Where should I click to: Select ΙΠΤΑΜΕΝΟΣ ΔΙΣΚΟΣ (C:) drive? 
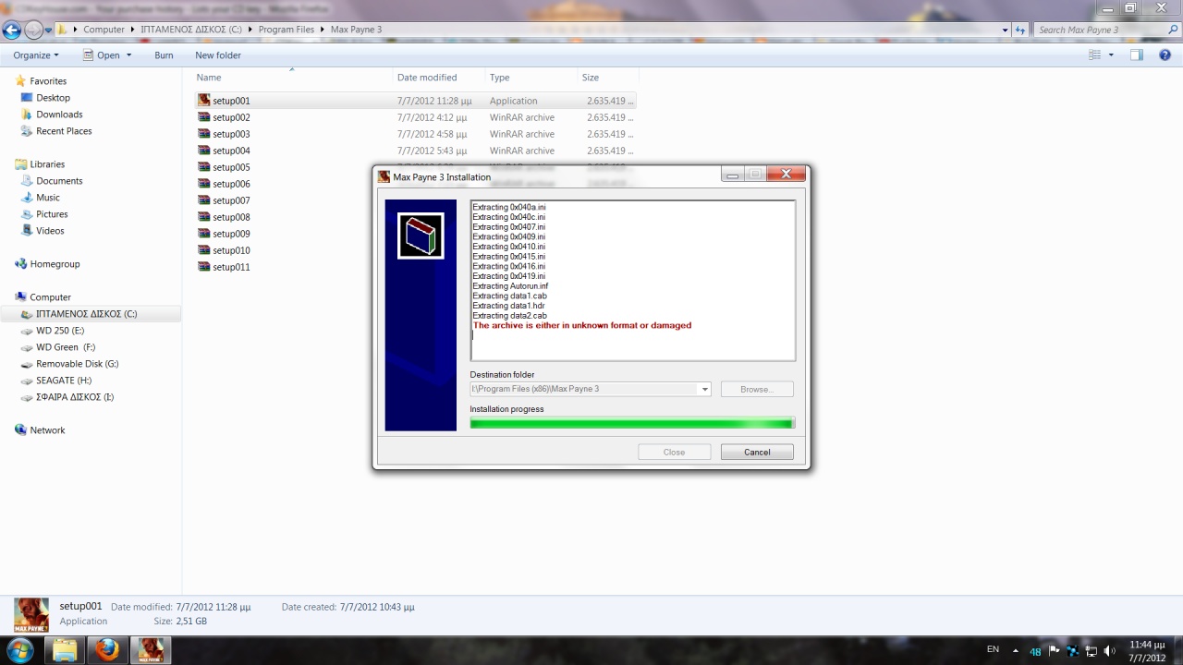pos(86,314)
